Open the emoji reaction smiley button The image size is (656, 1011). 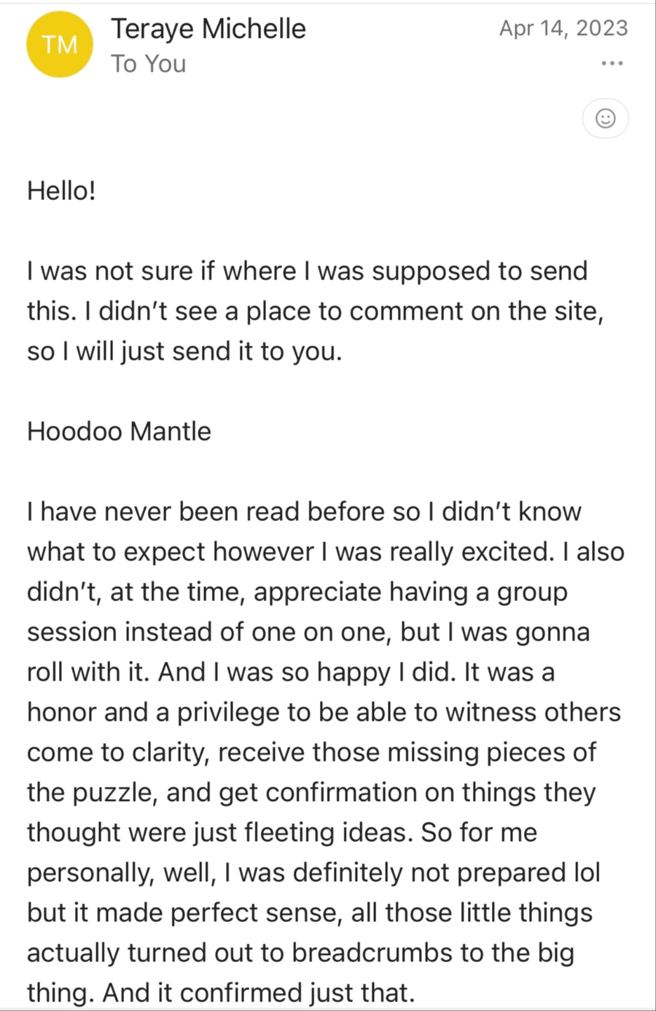[605, 118]
